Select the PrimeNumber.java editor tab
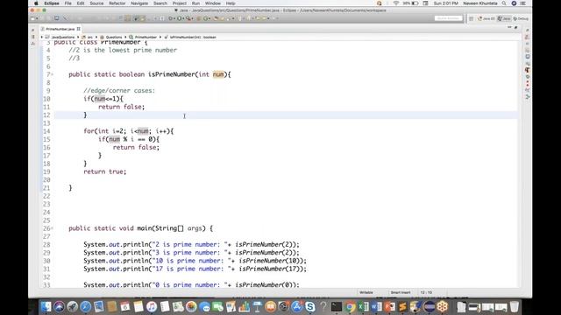561x315 pixels. point(60,29)
